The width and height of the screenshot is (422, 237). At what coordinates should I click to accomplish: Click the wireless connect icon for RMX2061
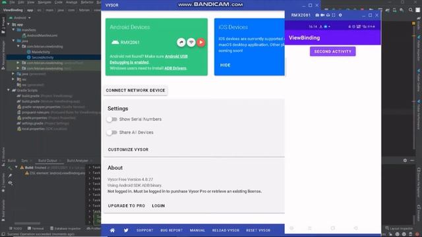191,42
